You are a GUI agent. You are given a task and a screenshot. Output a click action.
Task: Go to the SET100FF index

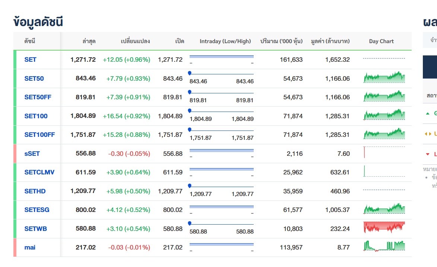pyautogui.click(x=39, y=135)
